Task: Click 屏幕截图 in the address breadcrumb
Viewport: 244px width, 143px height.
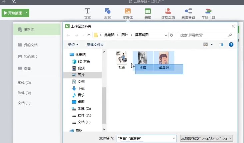Action: click(142, 35)
